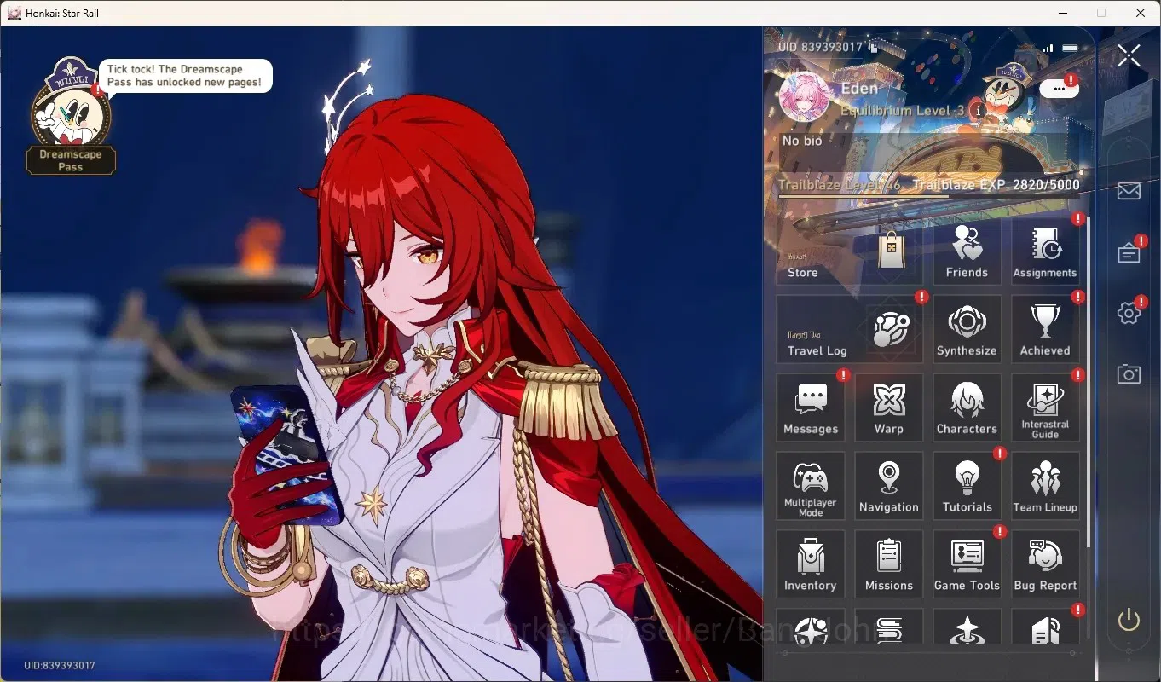1161x682 pixels.
Task: Open the Travel Log tile
Action: coord(849,330)
